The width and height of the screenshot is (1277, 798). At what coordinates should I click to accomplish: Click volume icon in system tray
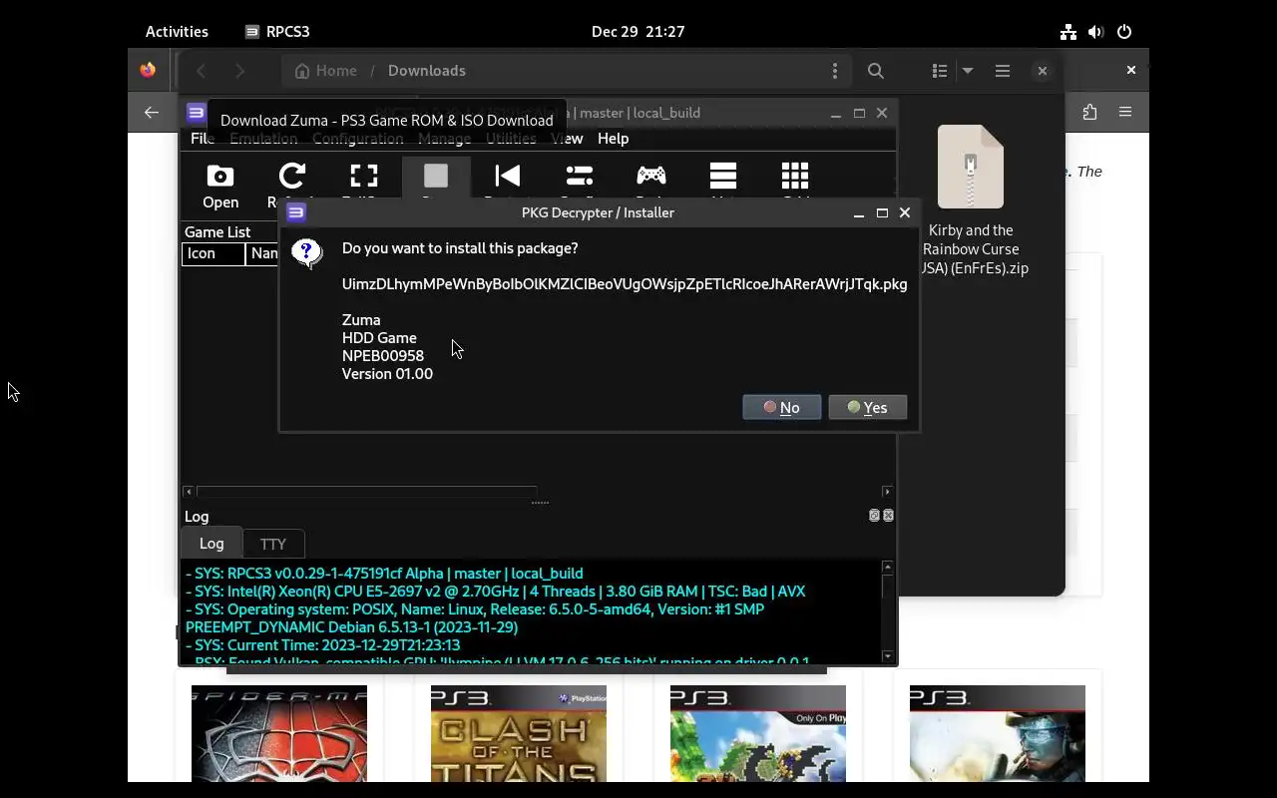pyautogui.click(x=1096, y=32)
